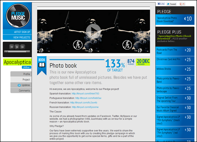Click the PledgeMusic vinyl logo

pyautogui.click(x=18, y=16)
